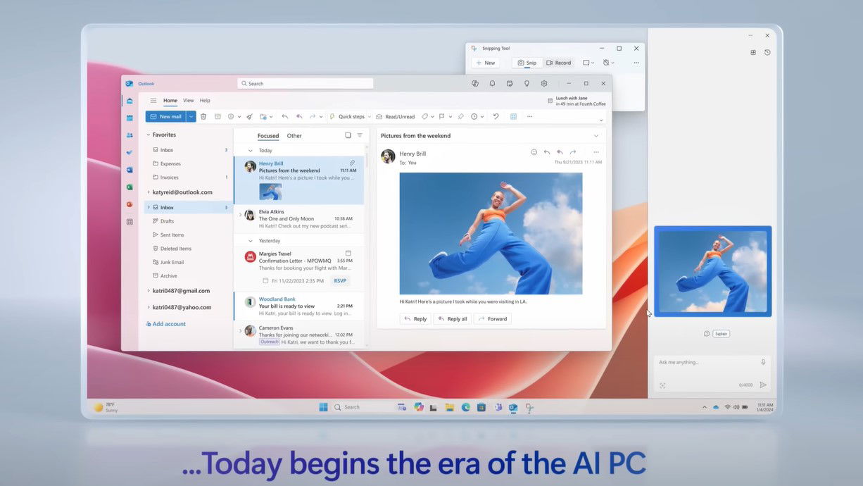
Task: Click the Add account link
Action: point(166,324)
